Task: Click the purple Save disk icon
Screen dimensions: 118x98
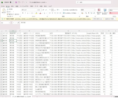Action: [16, 2]
